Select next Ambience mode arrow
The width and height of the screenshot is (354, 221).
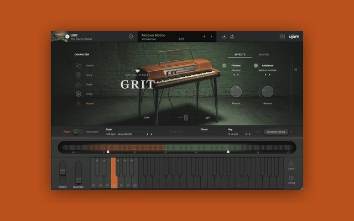pos(269,75)
